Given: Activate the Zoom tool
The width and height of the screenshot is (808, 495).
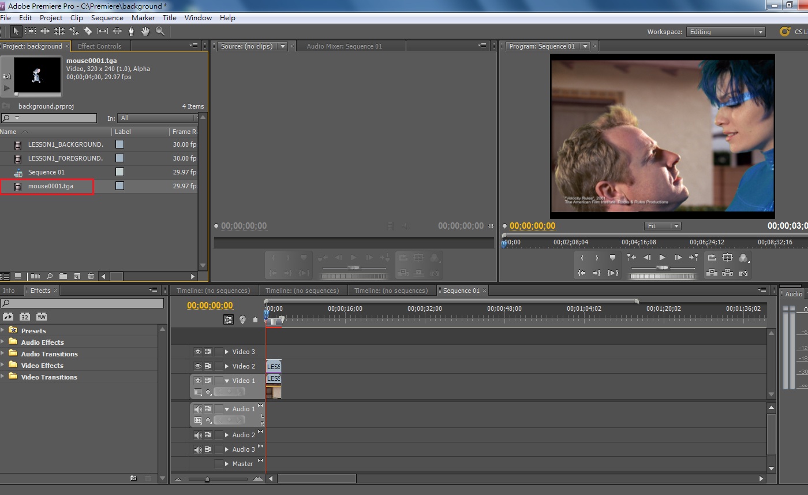Looking at the screenshot, I should click(160, 31).
